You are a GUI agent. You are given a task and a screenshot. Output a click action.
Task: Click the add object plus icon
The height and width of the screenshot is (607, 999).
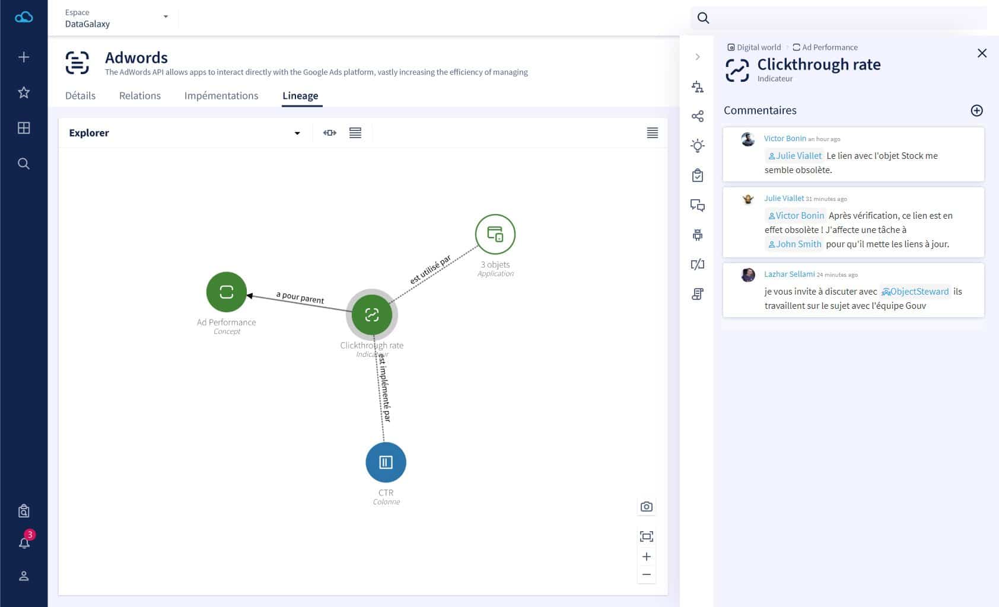(23, 57)
